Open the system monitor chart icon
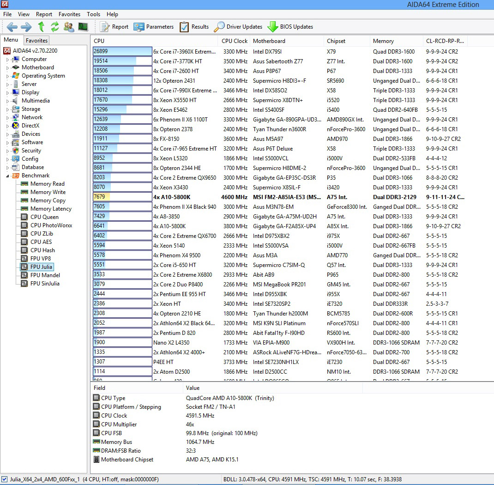This screenshot has width=494, height=485. [83, 27]
